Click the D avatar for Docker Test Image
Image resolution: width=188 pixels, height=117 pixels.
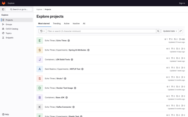(x=40, y=88)
